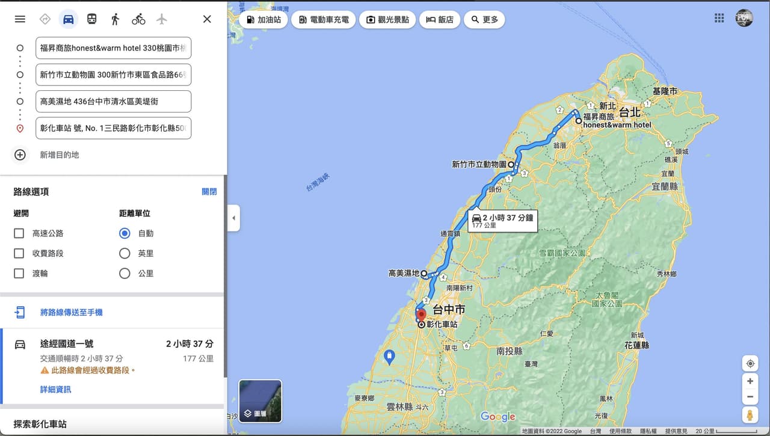Click the 新竹市立動物園 waypoint marker
This screenshot has height=436, width=770.
point(511,164)
